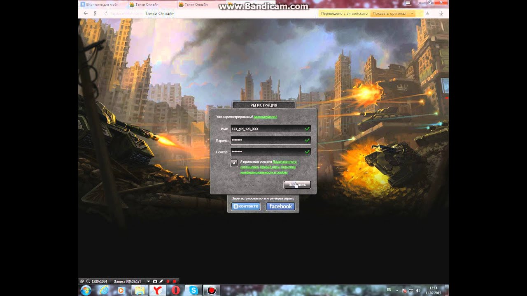
Task: Click the Yandex Я home icon
Action: pyautogui.click(x=95, y=14)
